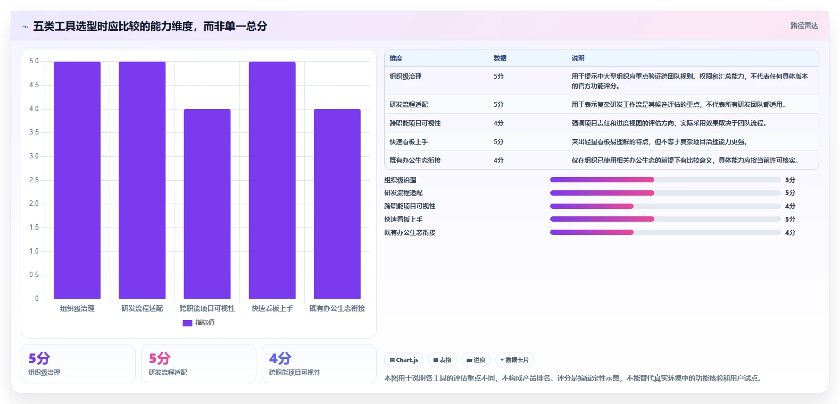840x404 pixels.
Task: Click the 5分 value after the 研发流程适配 progress bar
Action: (x=790, y=193)
